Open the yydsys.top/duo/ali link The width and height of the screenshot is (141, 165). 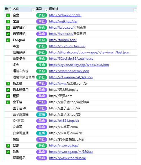(68, 158)
